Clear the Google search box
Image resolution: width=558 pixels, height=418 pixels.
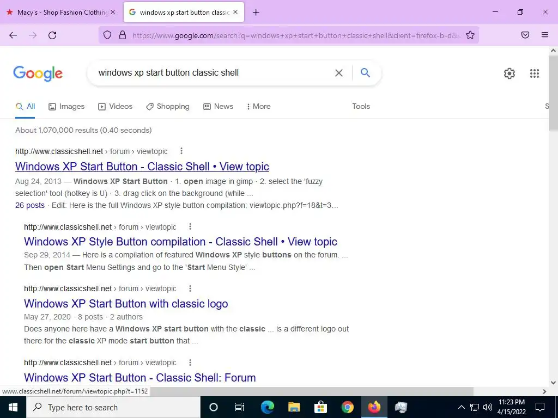click(x=339, y=73)
